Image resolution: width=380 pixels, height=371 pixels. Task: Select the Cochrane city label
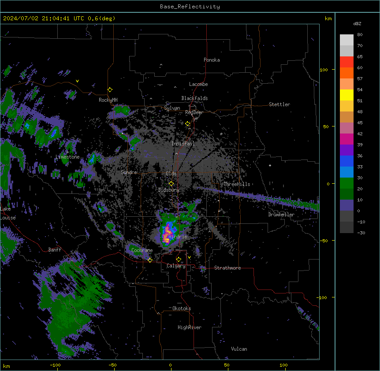click(142, 250)
